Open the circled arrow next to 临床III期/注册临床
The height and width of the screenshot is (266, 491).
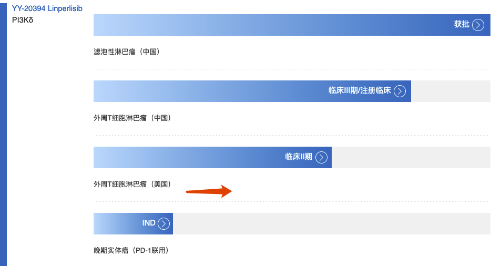(x=400, y=91)
